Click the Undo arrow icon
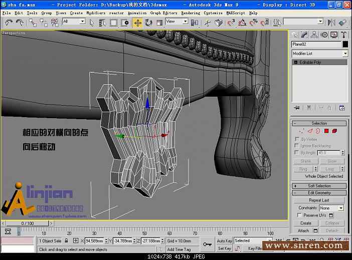 pyautogui.click(x=9, y=23)
